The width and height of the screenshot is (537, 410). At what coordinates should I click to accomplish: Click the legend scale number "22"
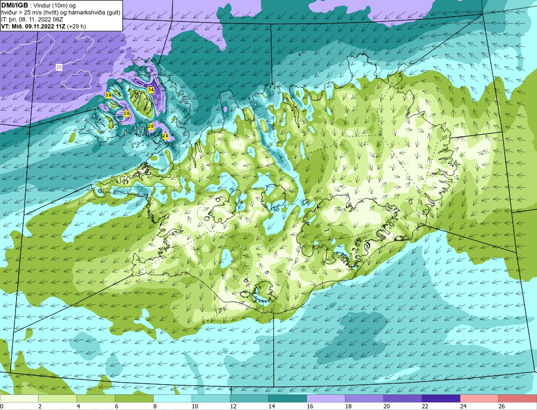[425, 406]
